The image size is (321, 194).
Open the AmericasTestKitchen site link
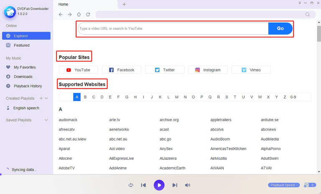tap(228, 149)
